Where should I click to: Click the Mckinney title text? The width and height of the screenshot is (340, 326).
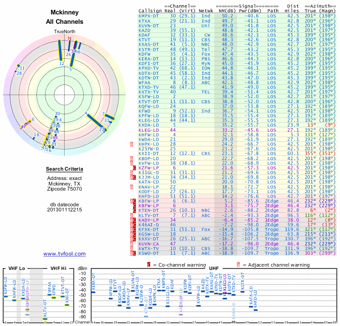[x=65, y=12]
